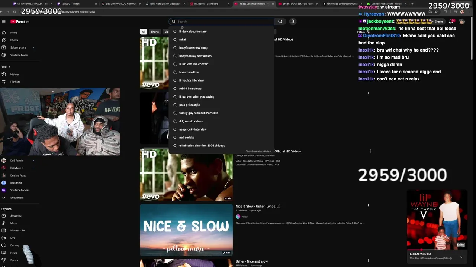Image resolution: width=476 pixels, height=267 pixels.
Task: Open watch History
Action: pos(15,74)
